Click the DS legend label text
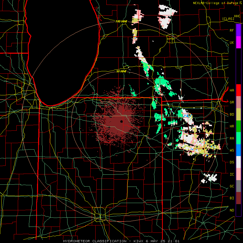This screenshot has height=243, width=243. point(232,162)
